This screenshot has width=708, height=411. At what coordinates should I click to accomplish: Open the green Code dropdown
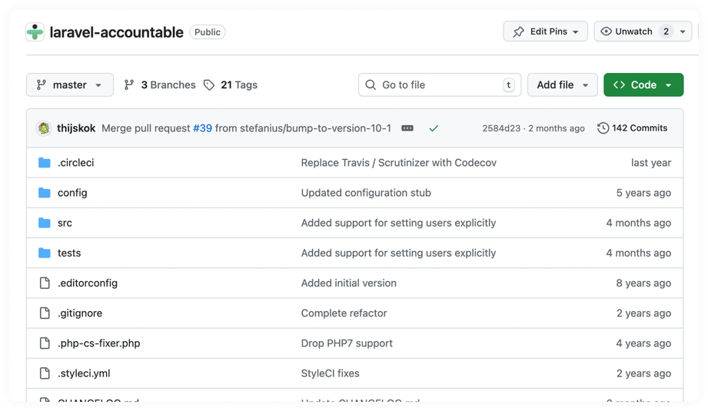coord(643,85)
